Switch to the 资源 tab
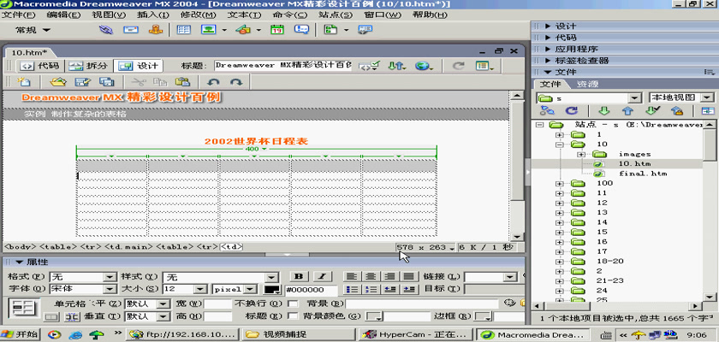The image size is (719, 342). pyautogui.click(x=587, y=85)
